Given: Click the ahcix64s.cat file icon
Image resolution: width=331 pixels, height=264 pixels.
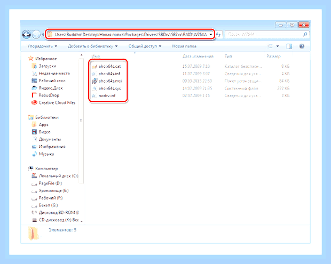Looking at the screenshot, I should pyautogui.click(x=94, y=67).
